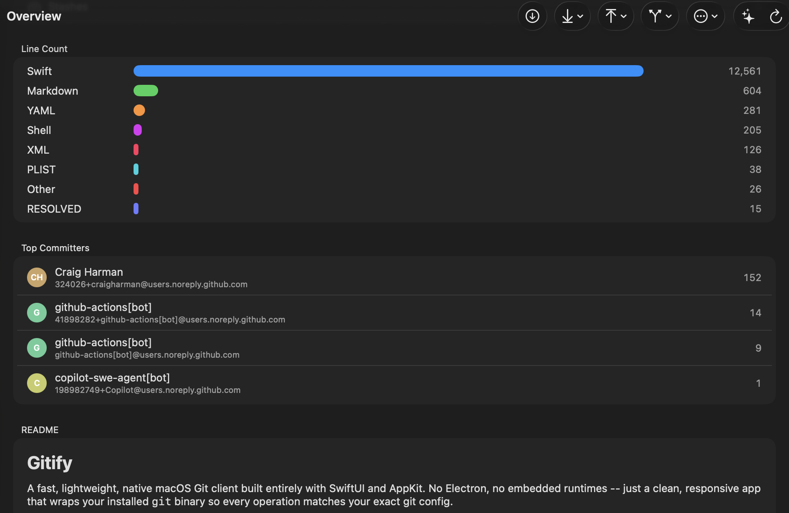Click the red Other line count marker
This screenshot has width=789, height=513.
tap(136, 189)
